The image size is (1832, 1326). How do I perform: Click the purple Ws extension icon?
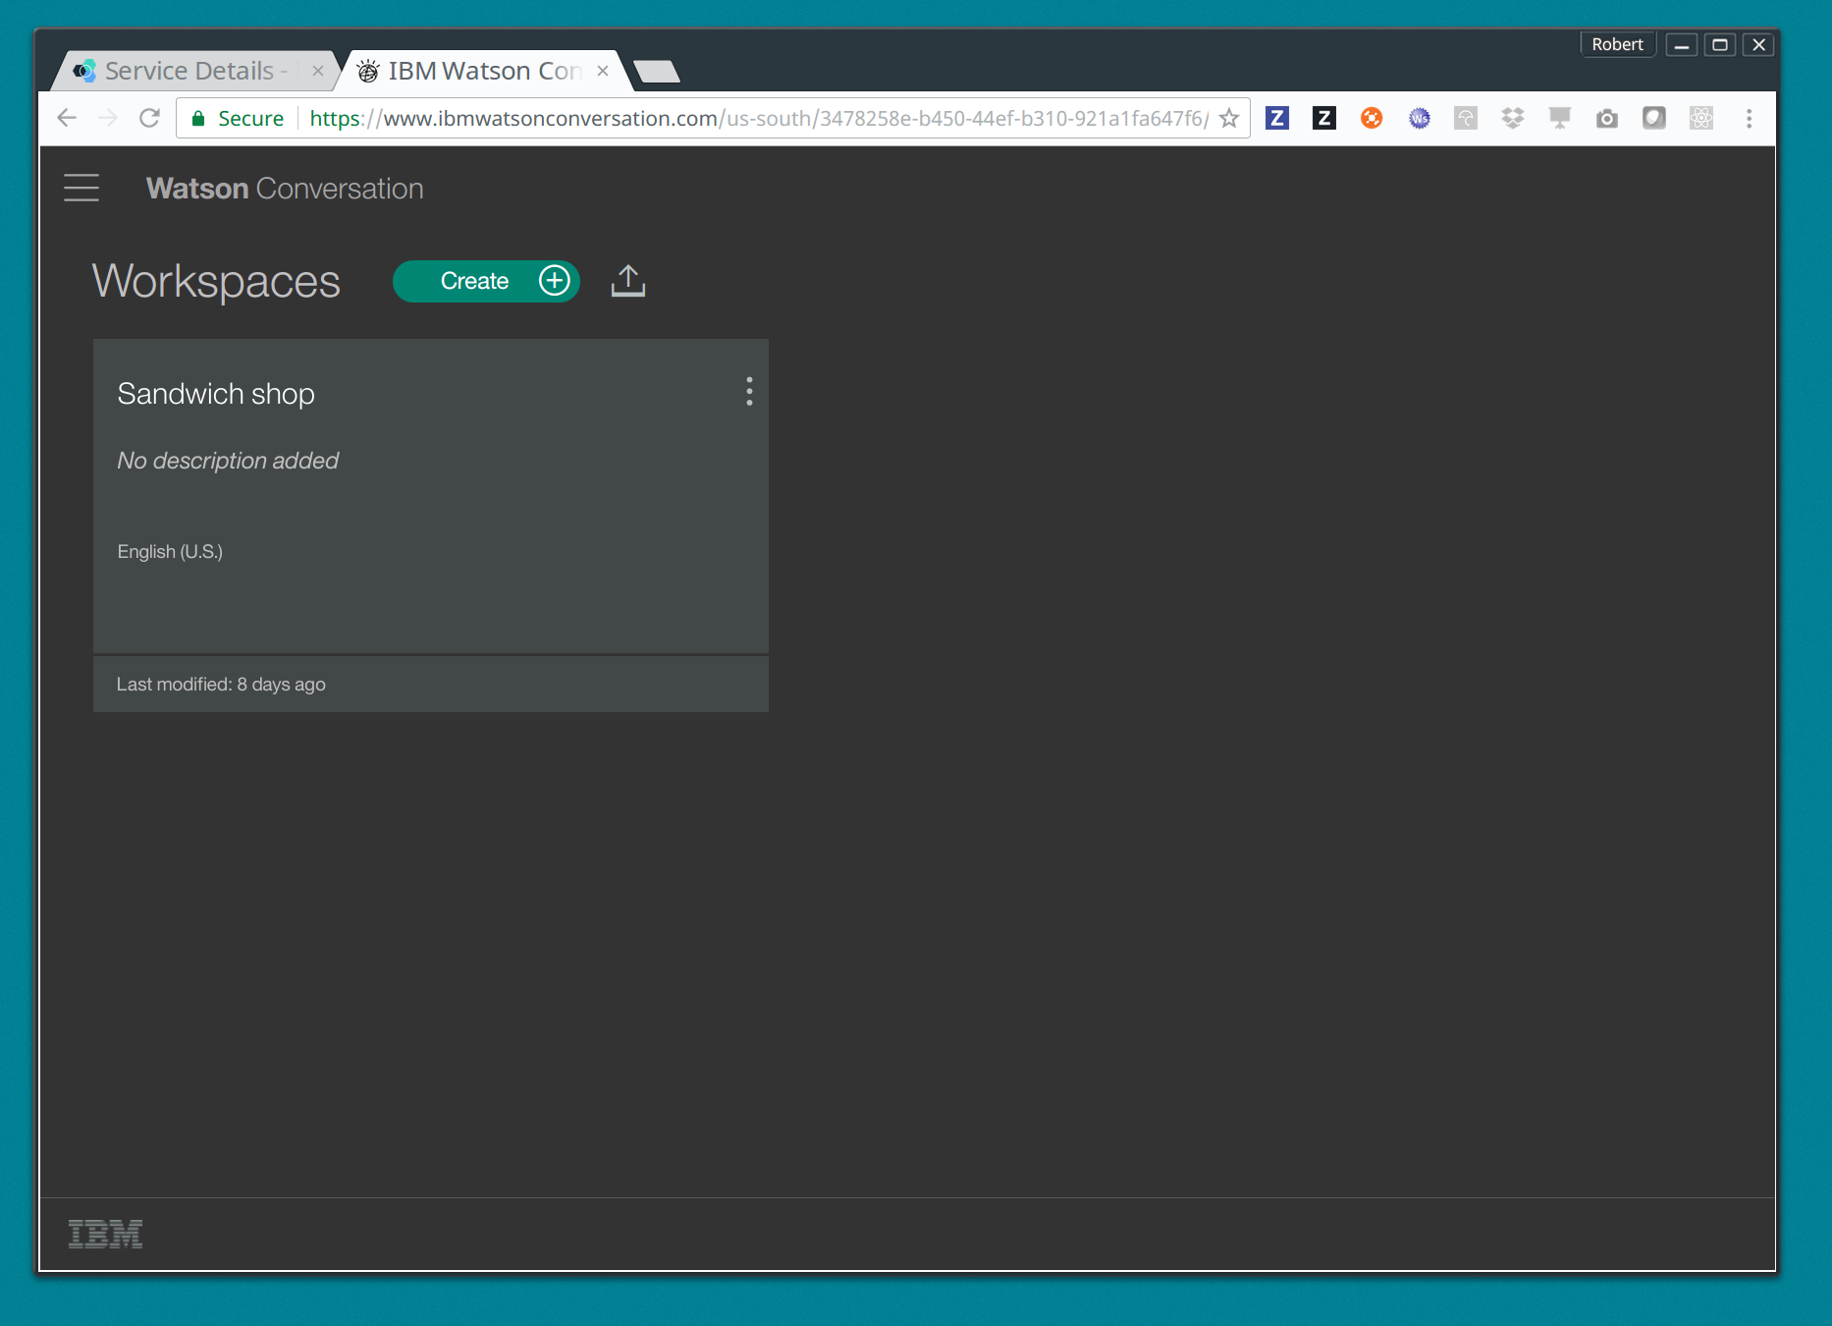(x=1419, y=119)
